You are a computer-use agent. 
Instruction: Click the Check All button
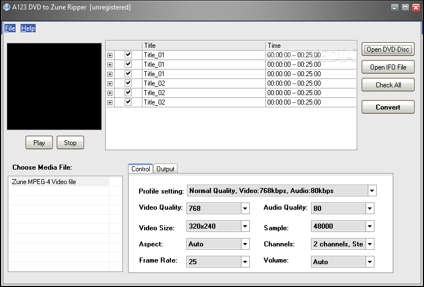coord(388,85)
